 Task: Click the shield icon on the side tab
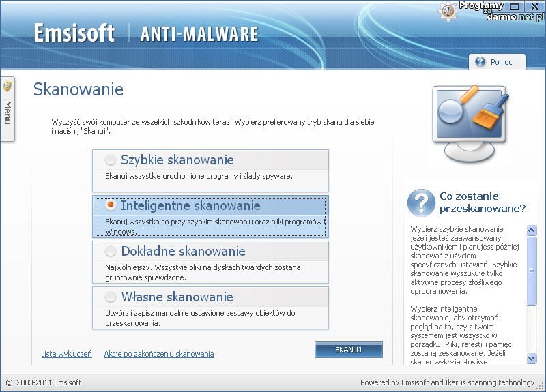(8, 87)
